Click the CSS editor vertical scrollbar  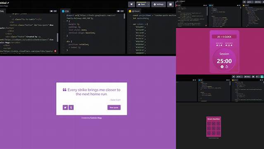124,16
